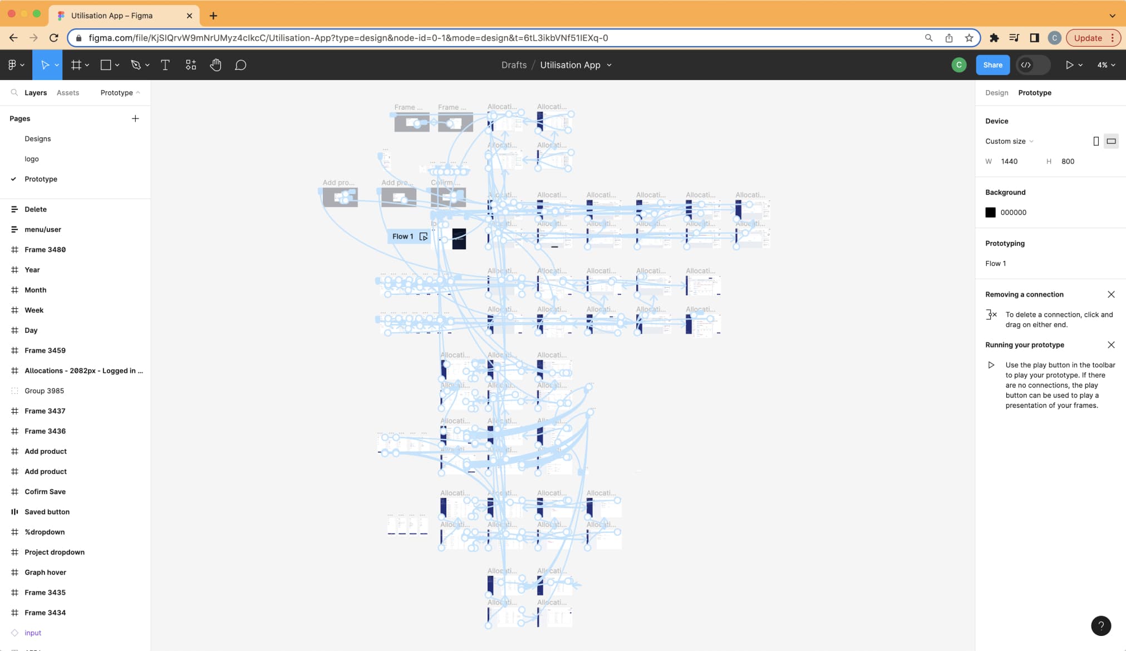1126x651 pixels.
Task: Switch to the Assets tab
Action: tap(68, 92)
